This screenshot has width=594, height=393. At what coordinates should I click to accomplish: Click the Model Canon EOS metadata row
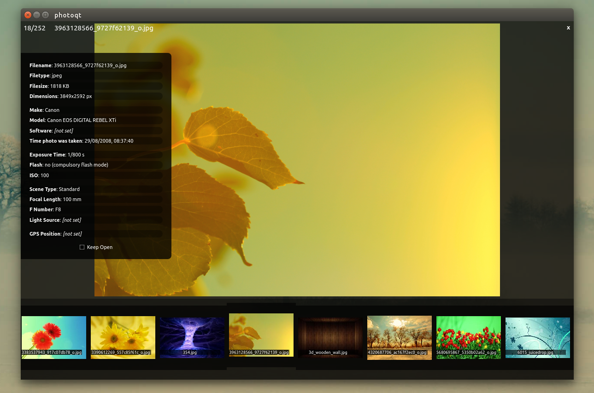click(x=96, y=120)
